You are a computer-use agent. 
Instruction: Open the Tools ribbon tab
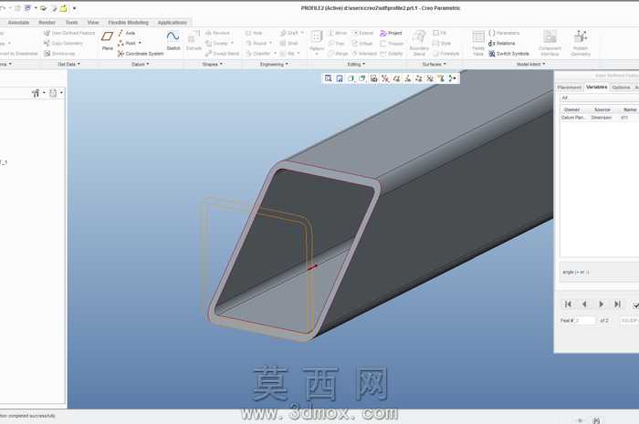click(72, 23)
